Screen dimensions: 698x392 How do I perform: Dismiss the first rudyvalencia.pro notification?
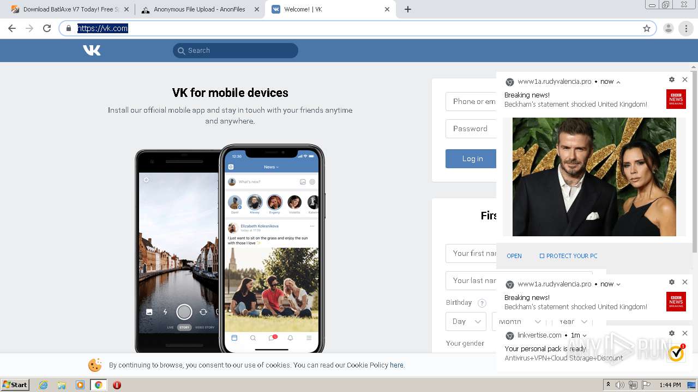click(x=685, y=79)
